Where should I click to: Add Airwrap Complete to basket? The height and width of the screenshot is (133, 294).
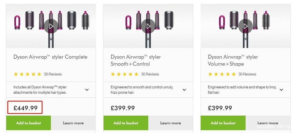coord(28,123)
